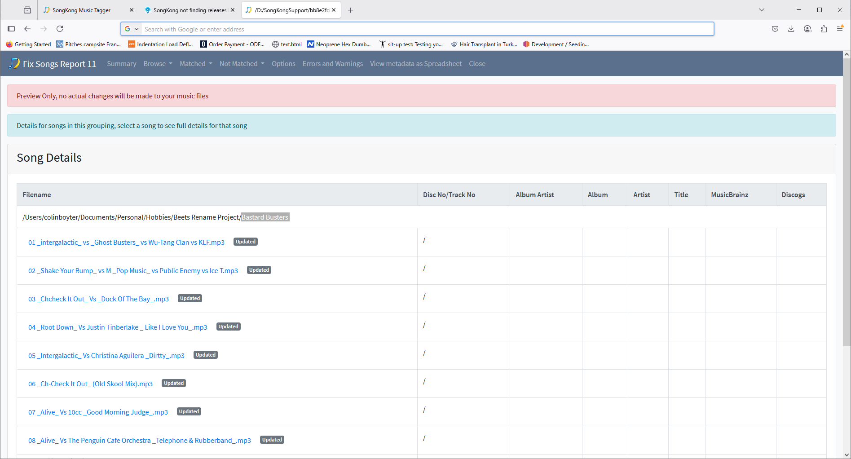
Task: Open the Indentation Load Defl bookmark
Action: [160, 44]
